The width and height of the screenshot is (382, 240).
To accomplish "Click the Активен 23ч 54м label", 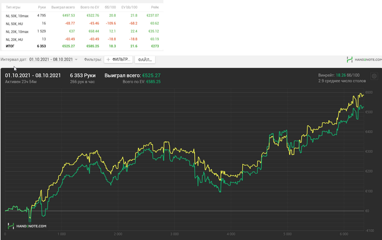I will click(x=21, y=82).
